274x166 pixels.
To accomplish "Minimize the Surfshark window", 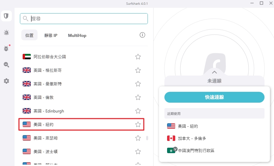I will [x=252, y=3].
